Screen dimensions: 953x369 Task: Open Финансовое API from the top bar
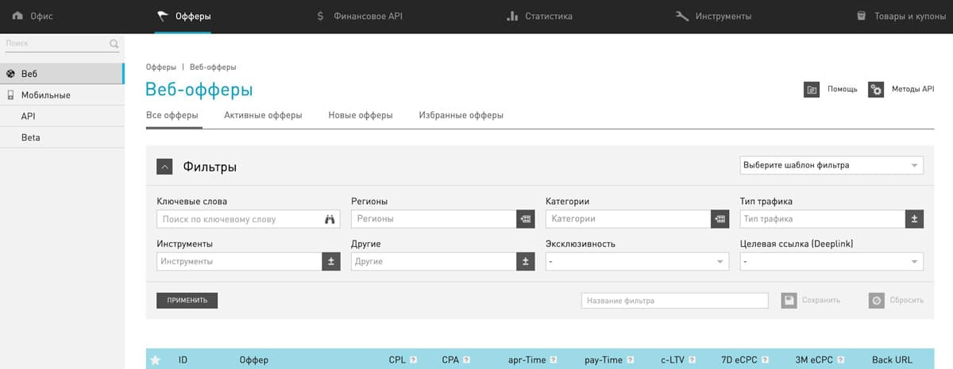pyautogui.click(x=360, y=16)
